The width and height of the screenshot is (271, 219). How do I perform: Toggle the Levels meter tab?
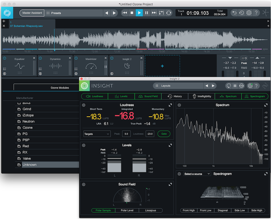point(121,96)
